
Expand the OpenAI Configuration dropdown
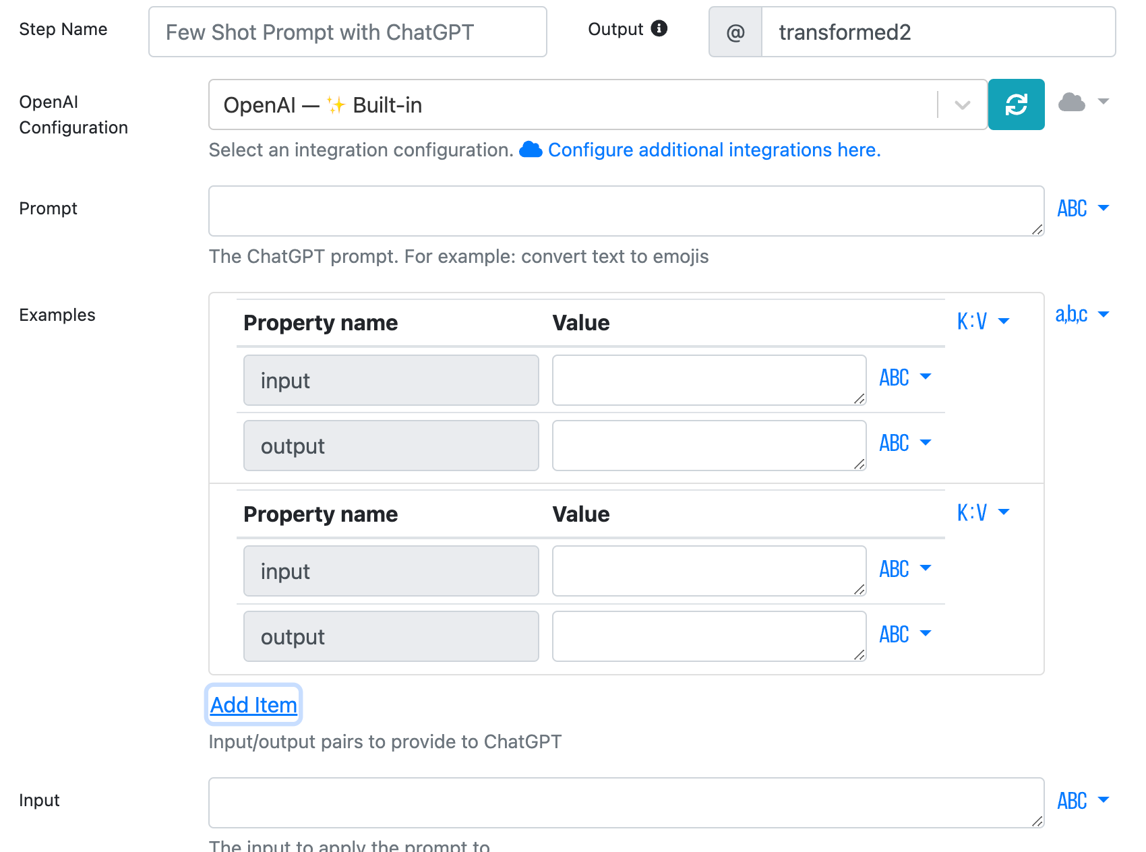[x=962, y=105]
